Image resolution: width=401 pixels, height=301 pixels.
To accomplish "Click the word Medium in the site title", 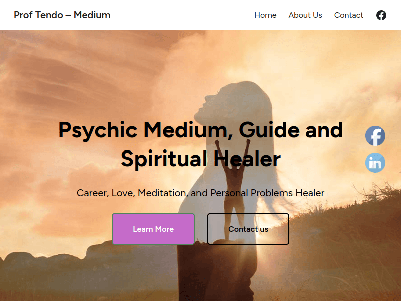I will [92, 15].
